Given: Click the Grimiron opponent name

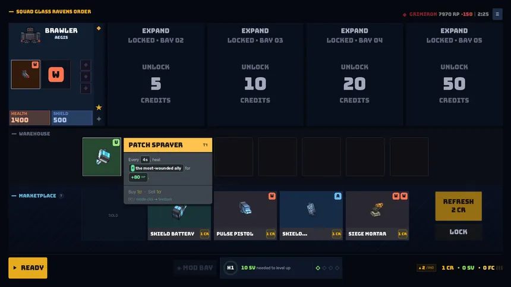Looking at the screenshot, I should coord(423,14).
